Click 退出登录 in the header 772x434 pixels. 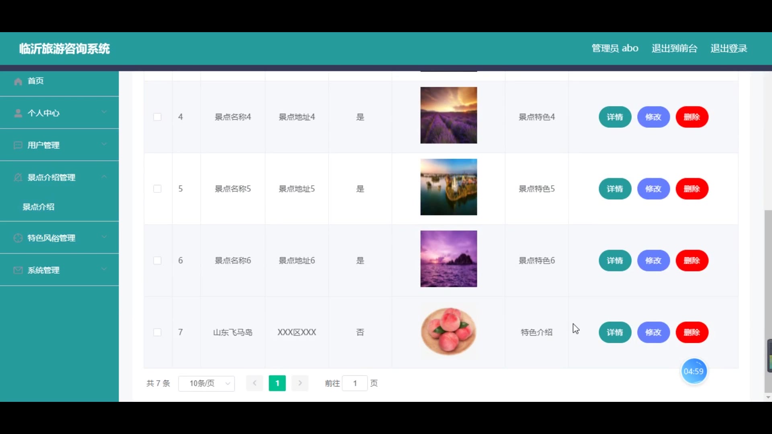point(729,48)
